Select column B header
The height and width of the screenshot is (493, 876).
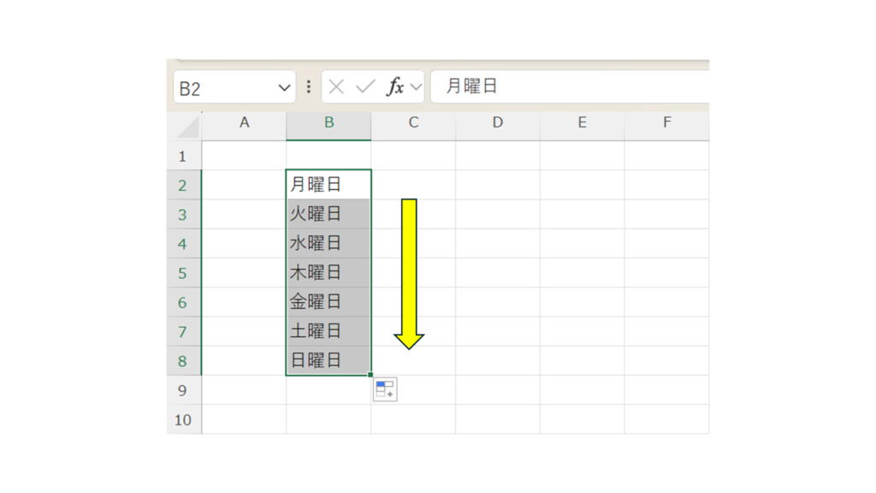328,123
